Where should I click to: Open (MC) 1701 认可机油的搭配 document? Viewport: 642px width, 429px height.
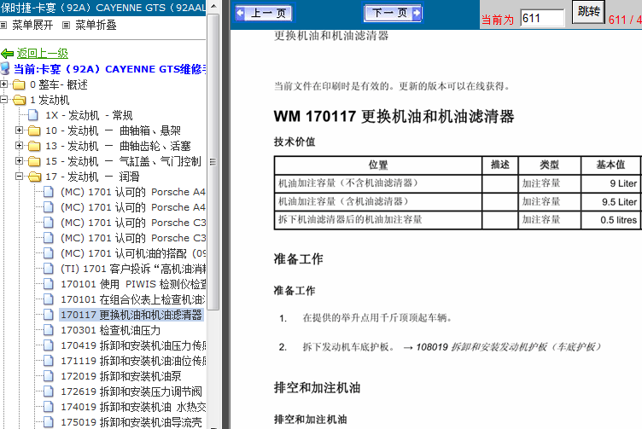[x=133, y=253]
